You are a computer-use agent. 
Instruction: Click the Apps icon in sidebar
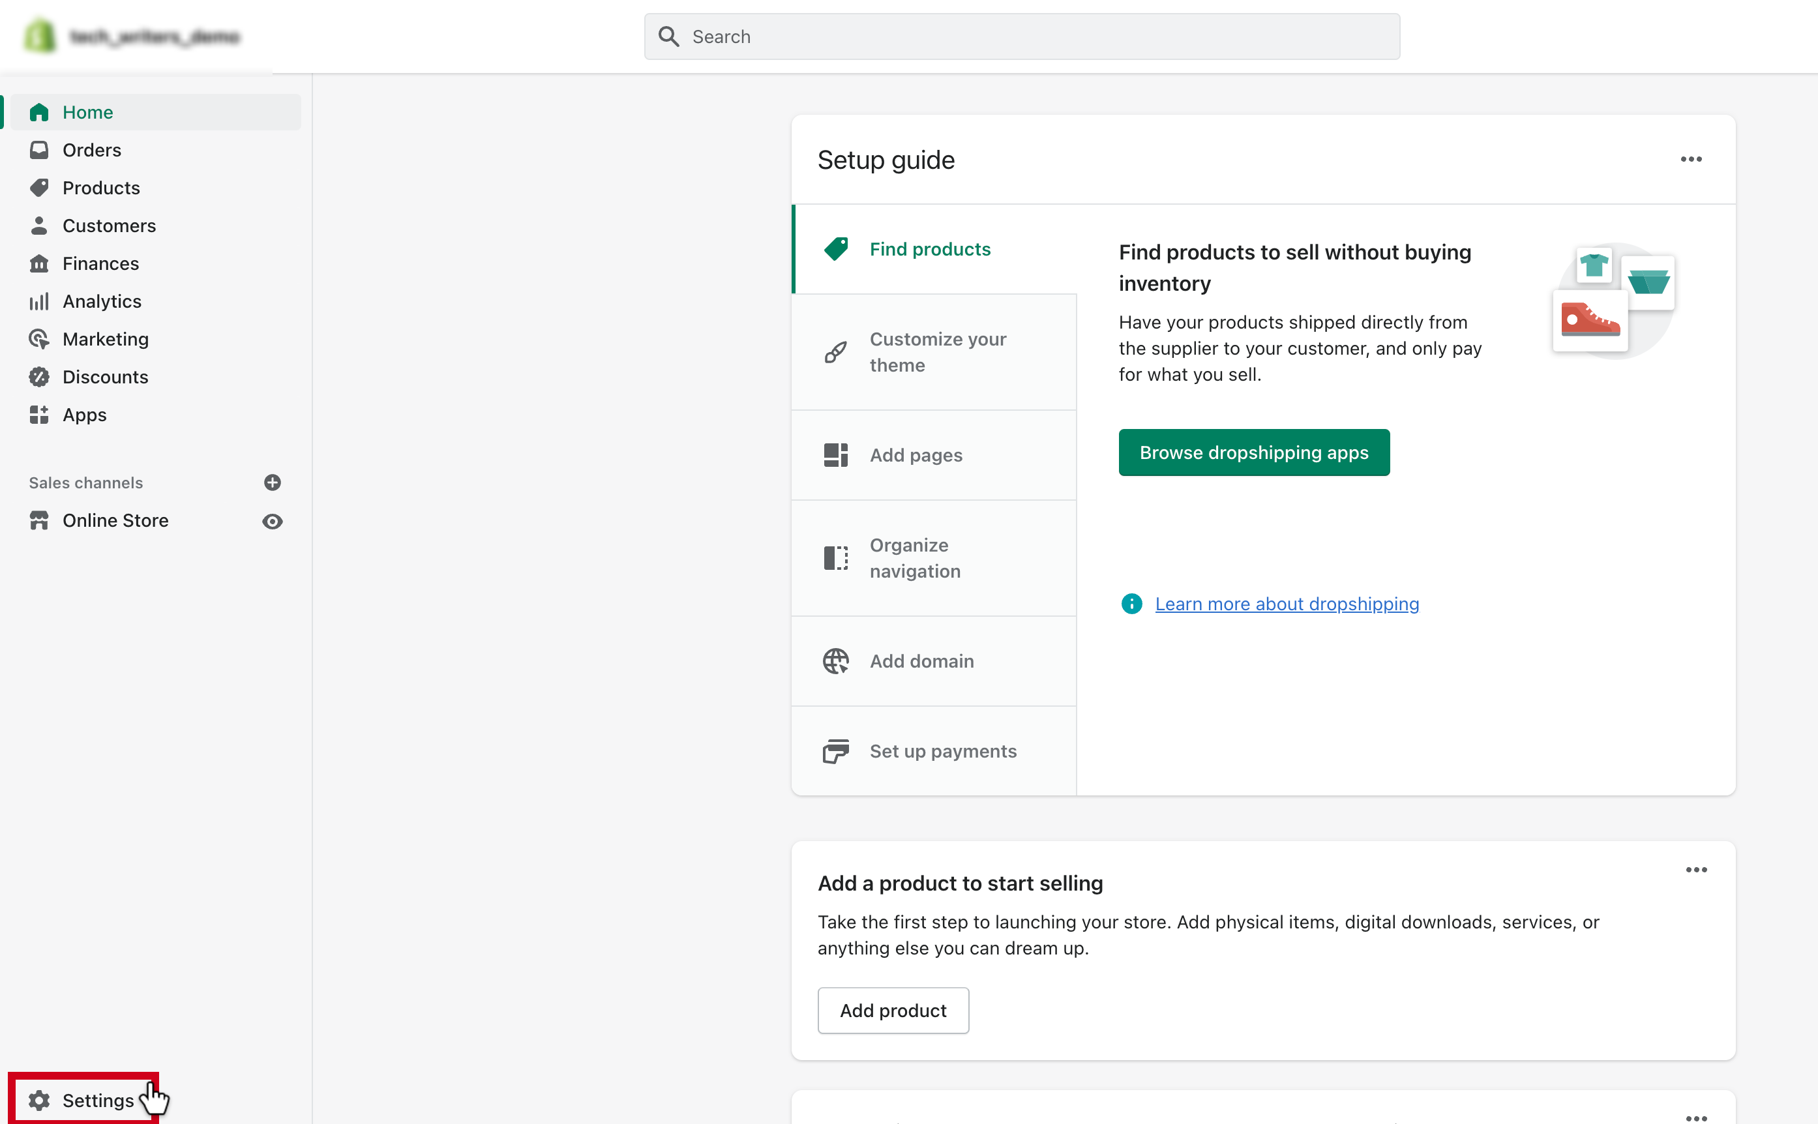39,414
